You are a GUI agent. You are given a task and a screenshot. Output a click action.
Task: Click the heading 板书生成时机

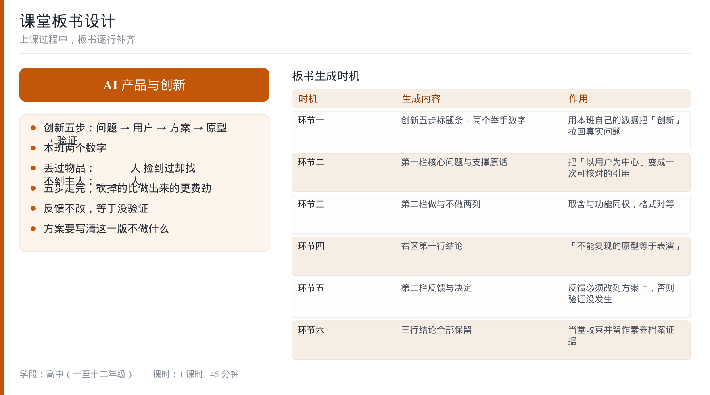(x=326, y=76)
